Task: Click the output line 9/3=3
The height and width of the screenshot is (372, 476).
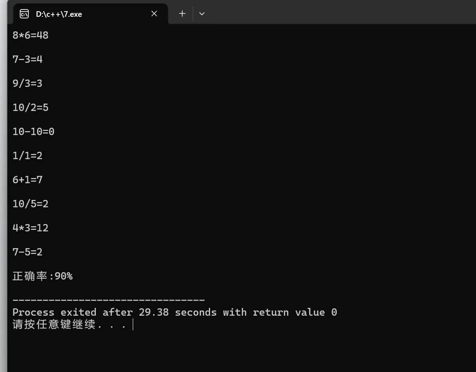Action: [x=27, y=83]
